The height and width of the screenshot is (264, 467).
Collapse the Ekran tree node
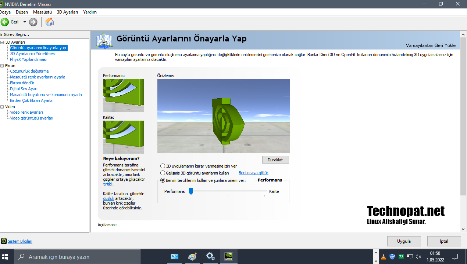pos(2,66)
